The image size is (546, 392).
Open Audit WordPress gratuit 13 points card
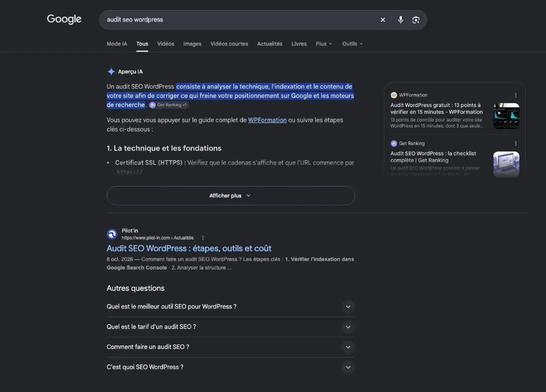point(436,108)
